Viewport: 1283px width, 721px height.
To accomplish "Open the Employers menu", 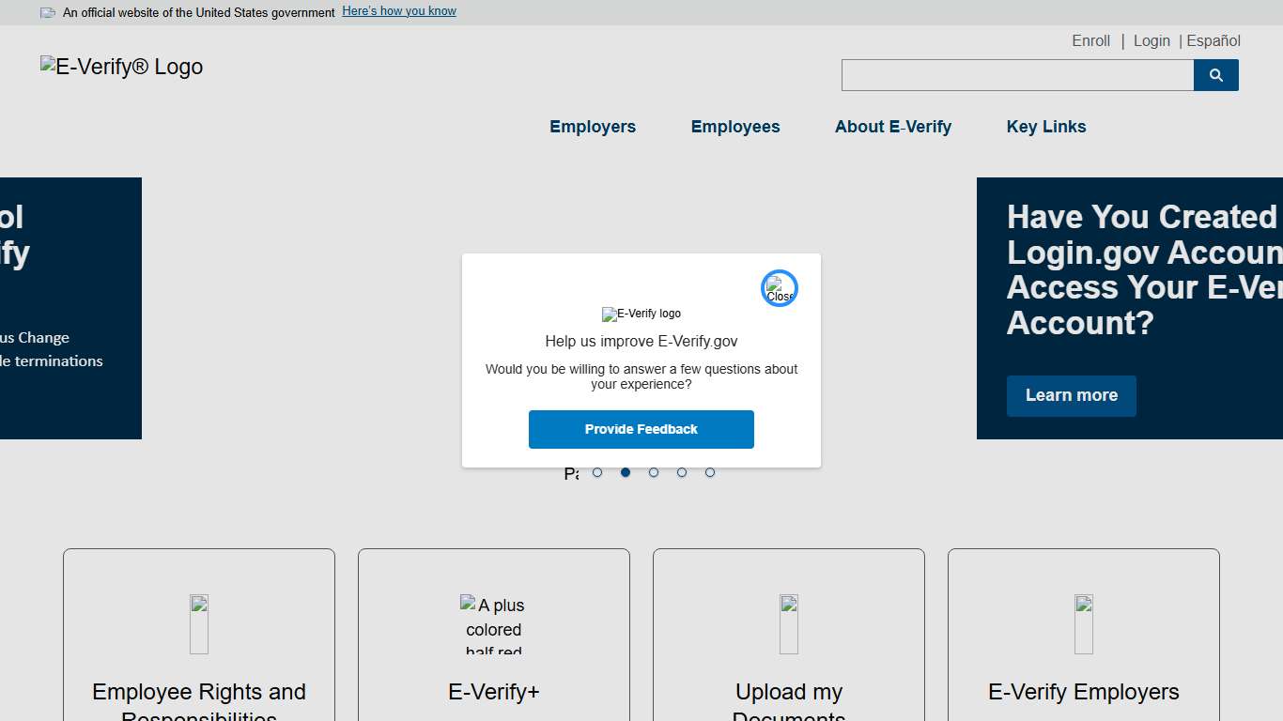I will (593, 126).
